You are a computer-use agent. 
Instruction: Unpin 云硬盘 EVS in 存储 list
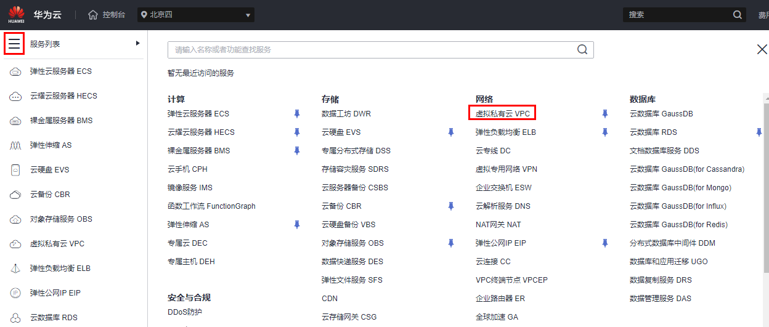click(x=451, y=132)
